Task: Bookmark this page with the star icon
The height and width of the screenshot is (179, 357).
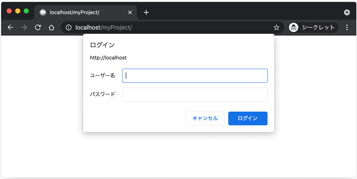Action: click(x=276, y=28)
